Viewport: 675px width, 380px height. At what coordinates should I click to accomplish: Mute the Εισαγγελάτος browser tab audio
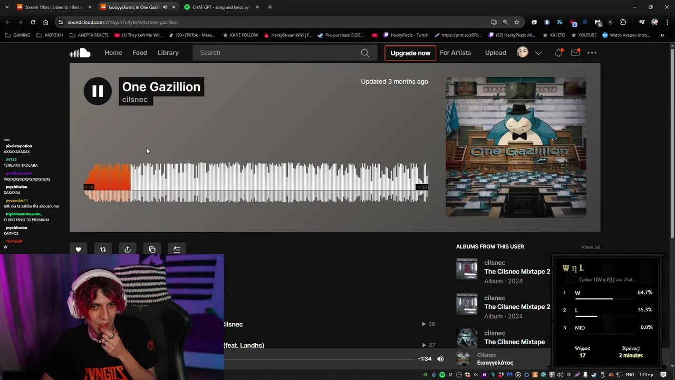click(165, 7)
